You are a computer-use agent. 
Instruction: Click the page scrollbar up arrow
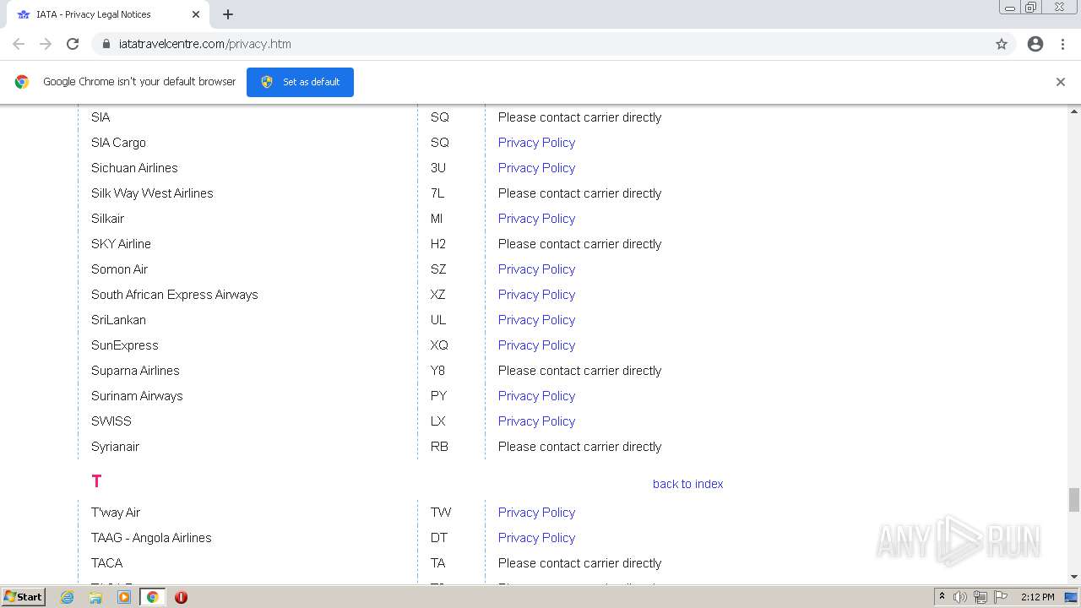click(1074, 111)
